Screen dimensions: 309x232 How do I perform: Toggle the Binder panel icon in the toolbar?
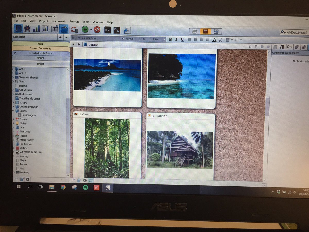point(18,29)
